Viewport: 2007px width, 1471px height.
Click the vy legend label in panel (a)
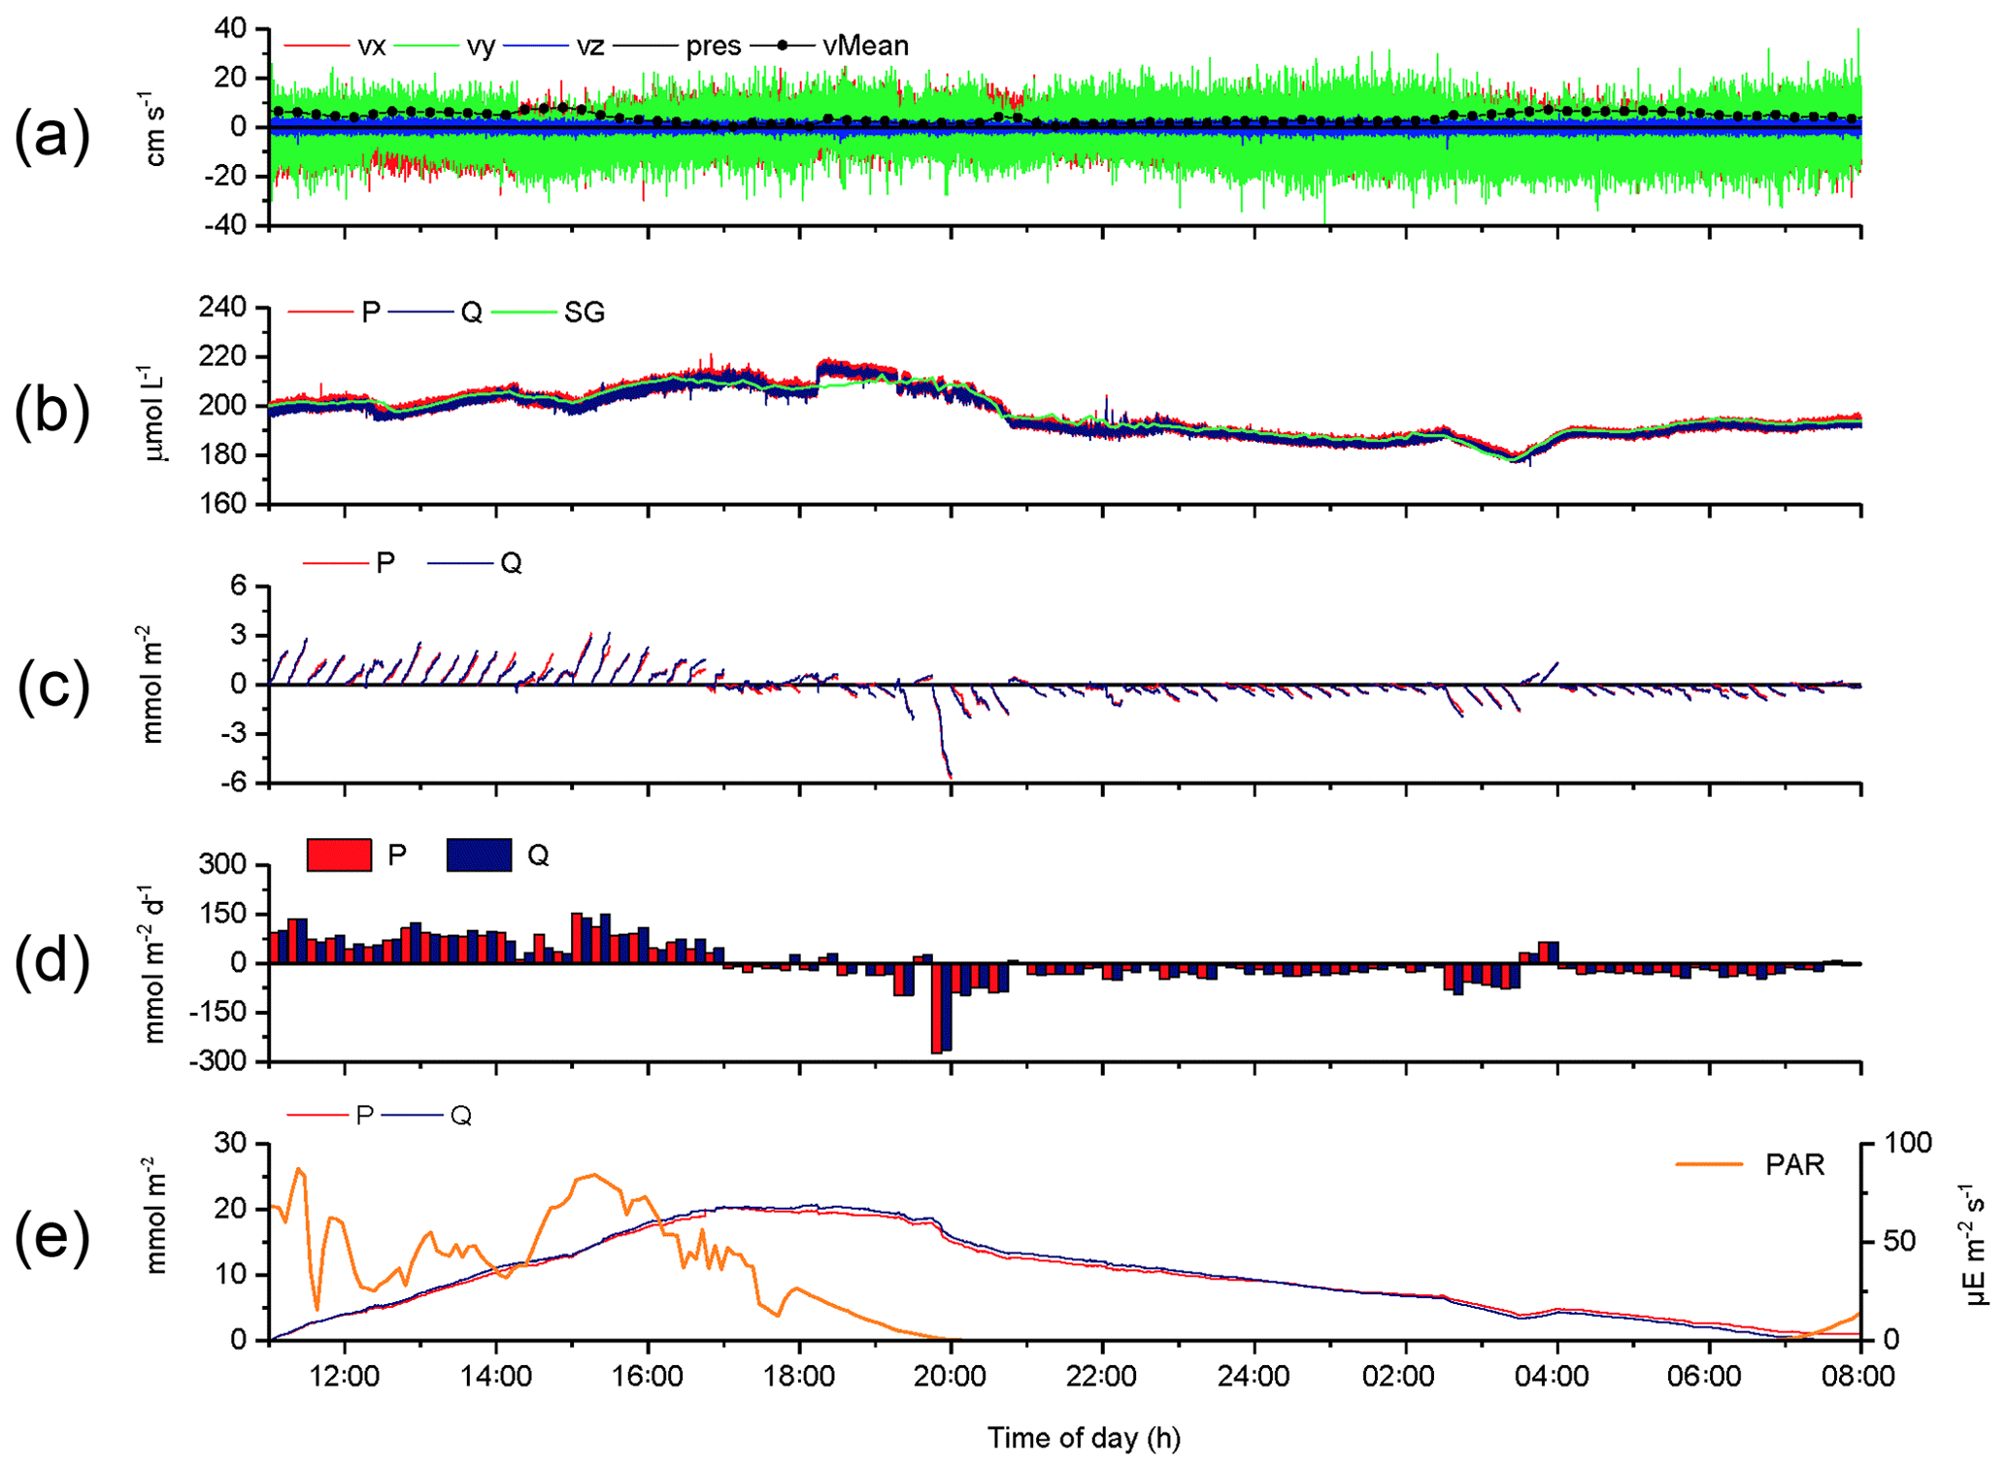click(x=481, y=46)
